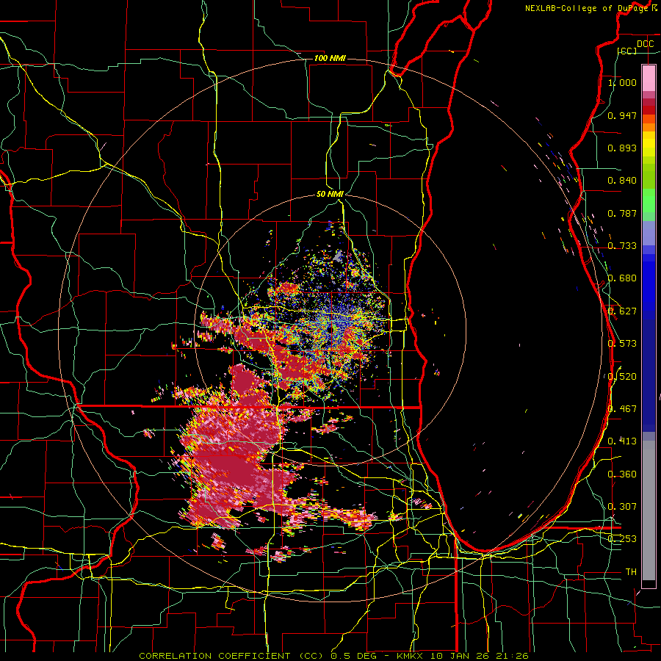Select the "0.360" color scale value
This screenshot has width=661, height=661.
(622, 474)
